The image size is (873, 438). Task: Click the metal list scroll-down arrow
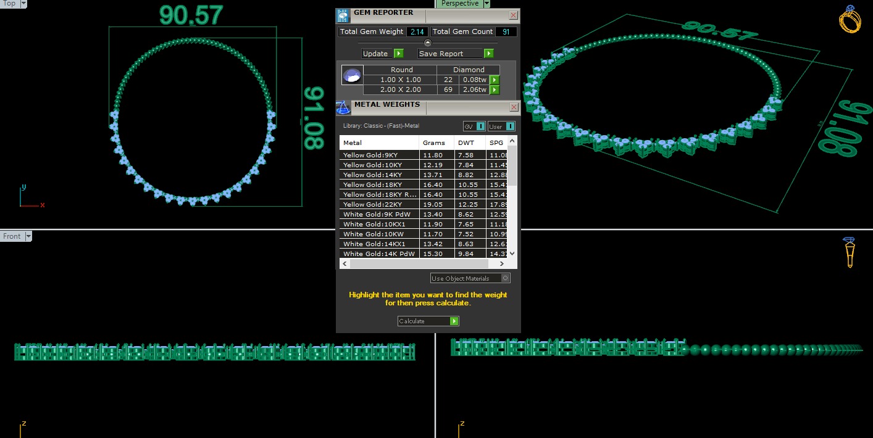(512, 254)
